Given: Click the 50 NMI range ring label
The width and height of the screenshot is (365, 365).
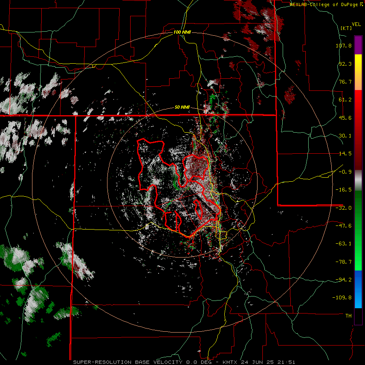Looking at the screenshot, I should pyautogui.click(x=182, y=107).
